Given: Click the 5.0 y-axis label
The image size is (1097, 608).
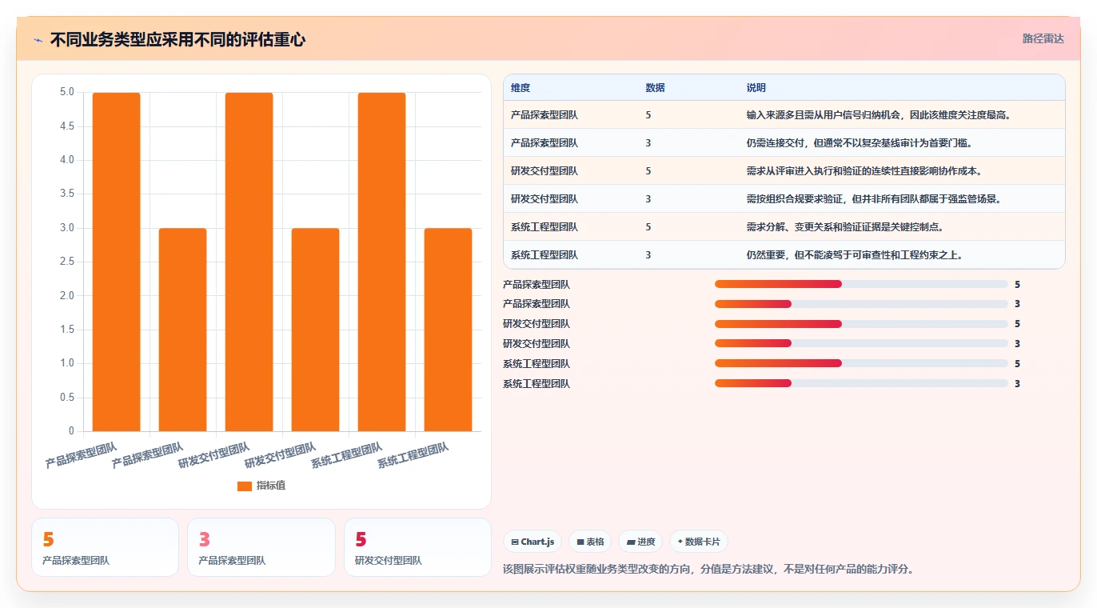Looking at the screenshot, I should [x=66, y=93].
